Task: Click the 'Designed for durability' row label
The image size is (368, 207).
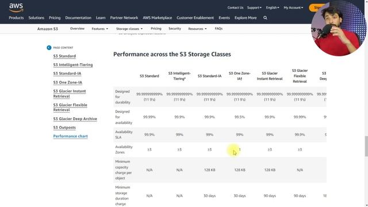Action: (x=122, y=97)
